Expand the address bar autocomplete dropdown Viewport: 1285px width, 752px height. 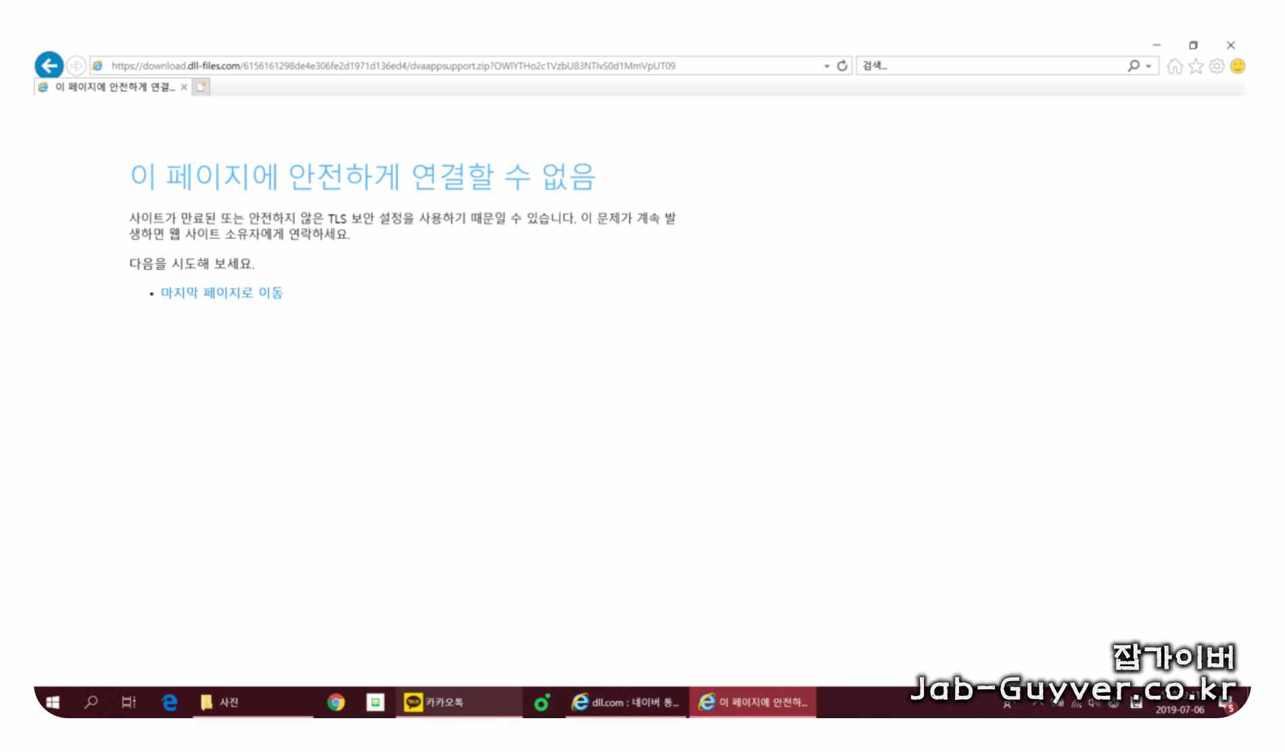pyautogui.click(x=826, y=66)
